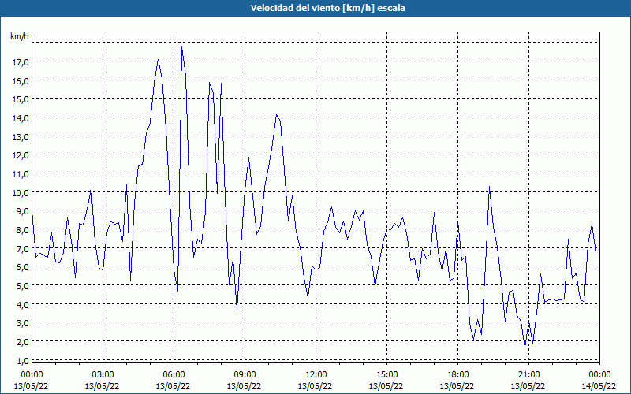Viewport: 631px width, 394px height.
Task: Click the '11,0' y-axis label
Action: tap(21, 174)
